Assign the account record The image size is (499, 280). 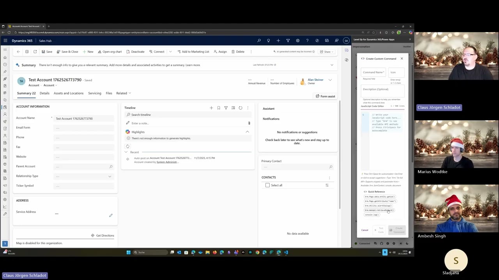coord(220,52)
